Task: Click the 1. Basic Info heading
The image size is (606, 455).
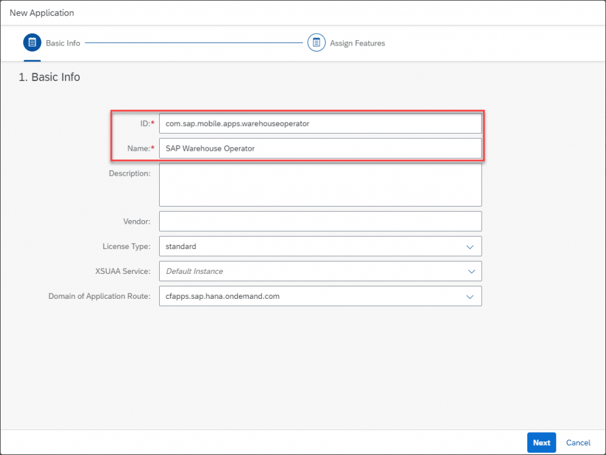Action: pos(50,78)
